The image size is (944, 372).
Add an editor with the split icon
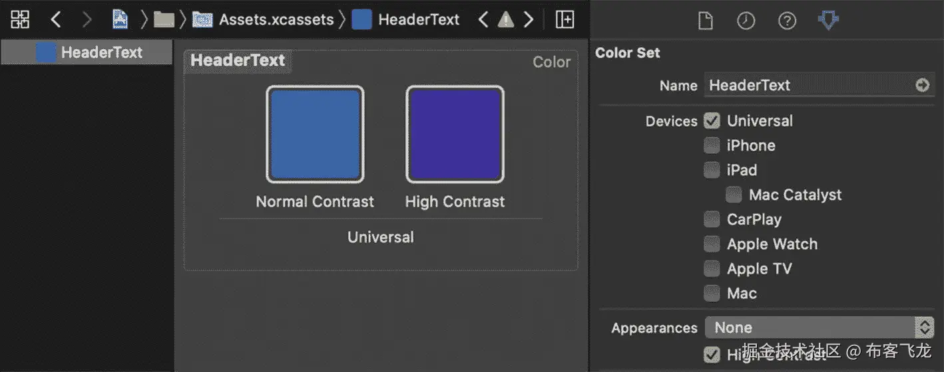click(x=565, y=20)
